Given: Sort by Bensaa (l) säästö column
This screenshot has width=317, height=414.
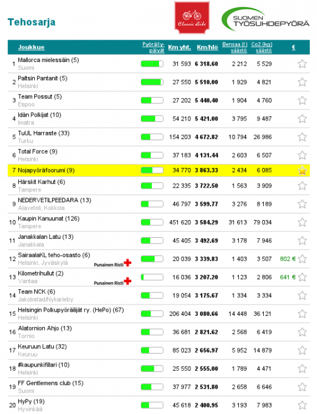Looking at the screenshot, I should [x=235, y=47].
